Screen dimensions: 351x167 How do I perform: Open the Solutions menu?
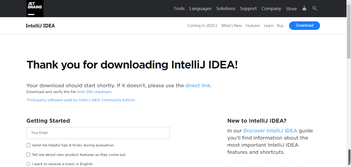pos(226,8)
